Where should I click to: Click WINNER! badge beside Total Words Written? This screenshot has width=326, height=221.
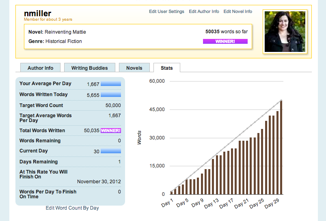[x=110, y=131]
